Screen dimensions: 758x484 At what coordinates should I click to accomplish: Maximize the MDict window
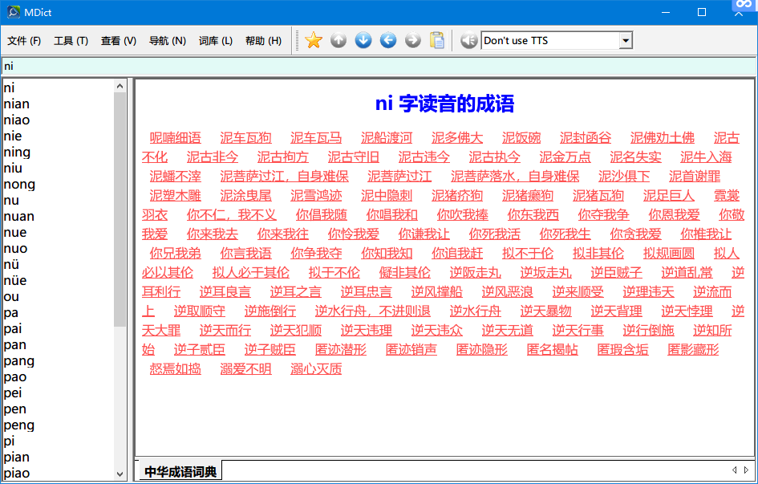[702, 12]
